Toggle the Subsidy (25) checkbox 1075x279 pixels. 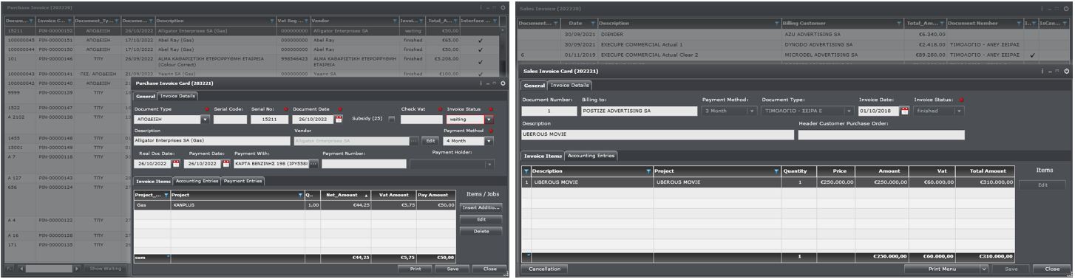[391, 120]
